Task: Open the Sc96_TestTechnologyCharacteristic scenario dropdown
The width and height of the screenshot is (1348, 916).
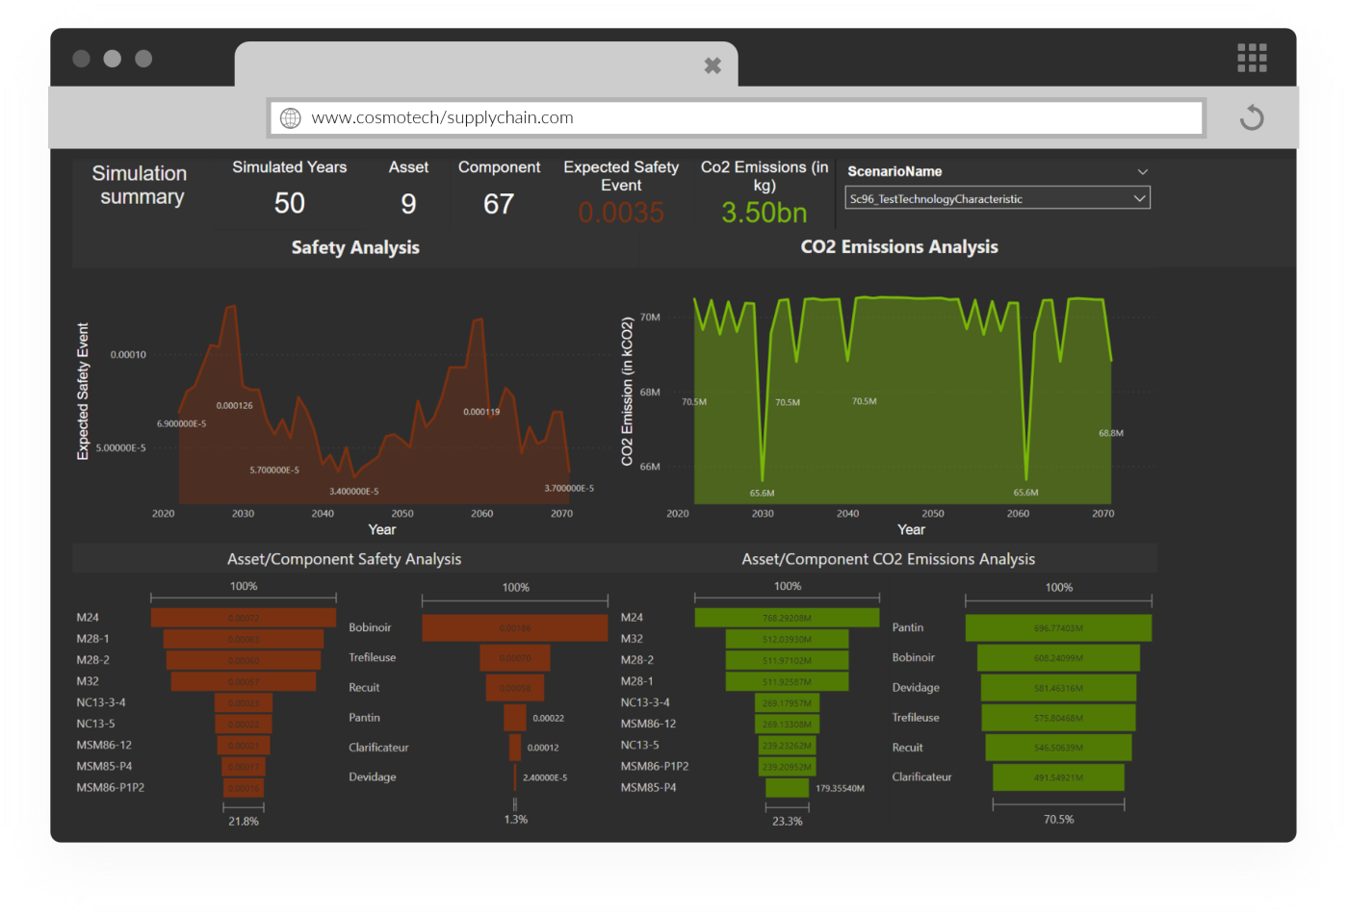Action: point(997,198)
